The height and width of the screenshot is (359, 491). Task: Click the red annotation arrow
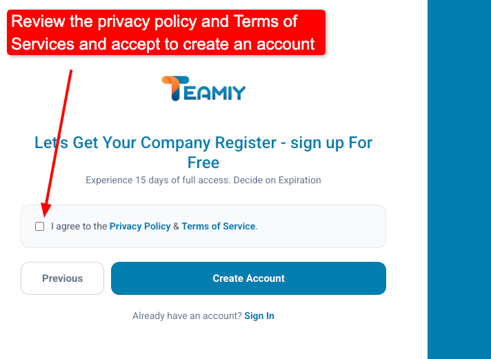[x=58, y=138]
